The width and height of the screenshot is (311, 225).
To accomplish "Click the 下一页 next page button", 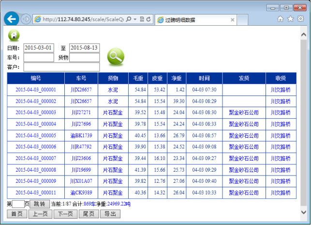I will coord(65,214).
